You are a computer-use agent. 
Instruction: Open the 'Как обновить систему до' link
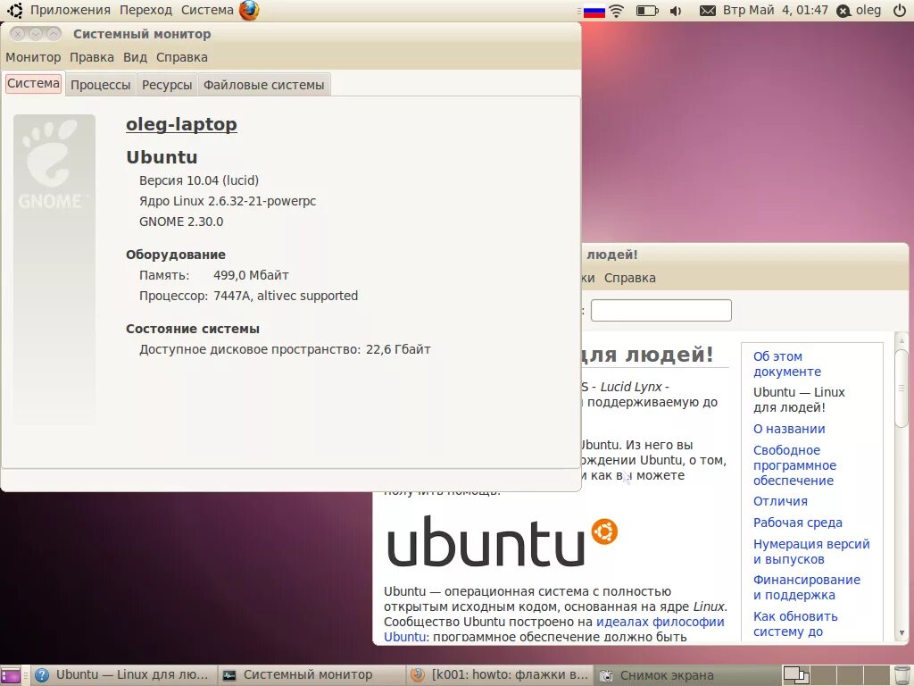coord(795,623)
